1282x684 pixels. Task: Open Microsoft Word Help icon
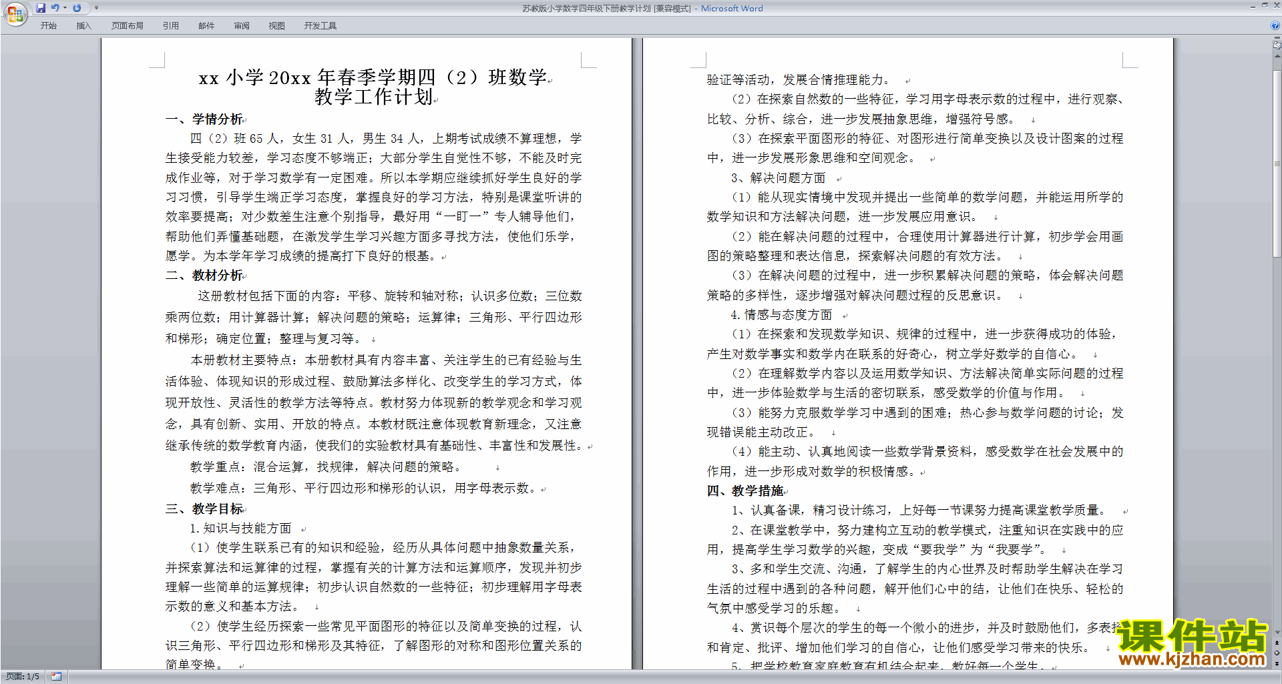(1275, 25)
